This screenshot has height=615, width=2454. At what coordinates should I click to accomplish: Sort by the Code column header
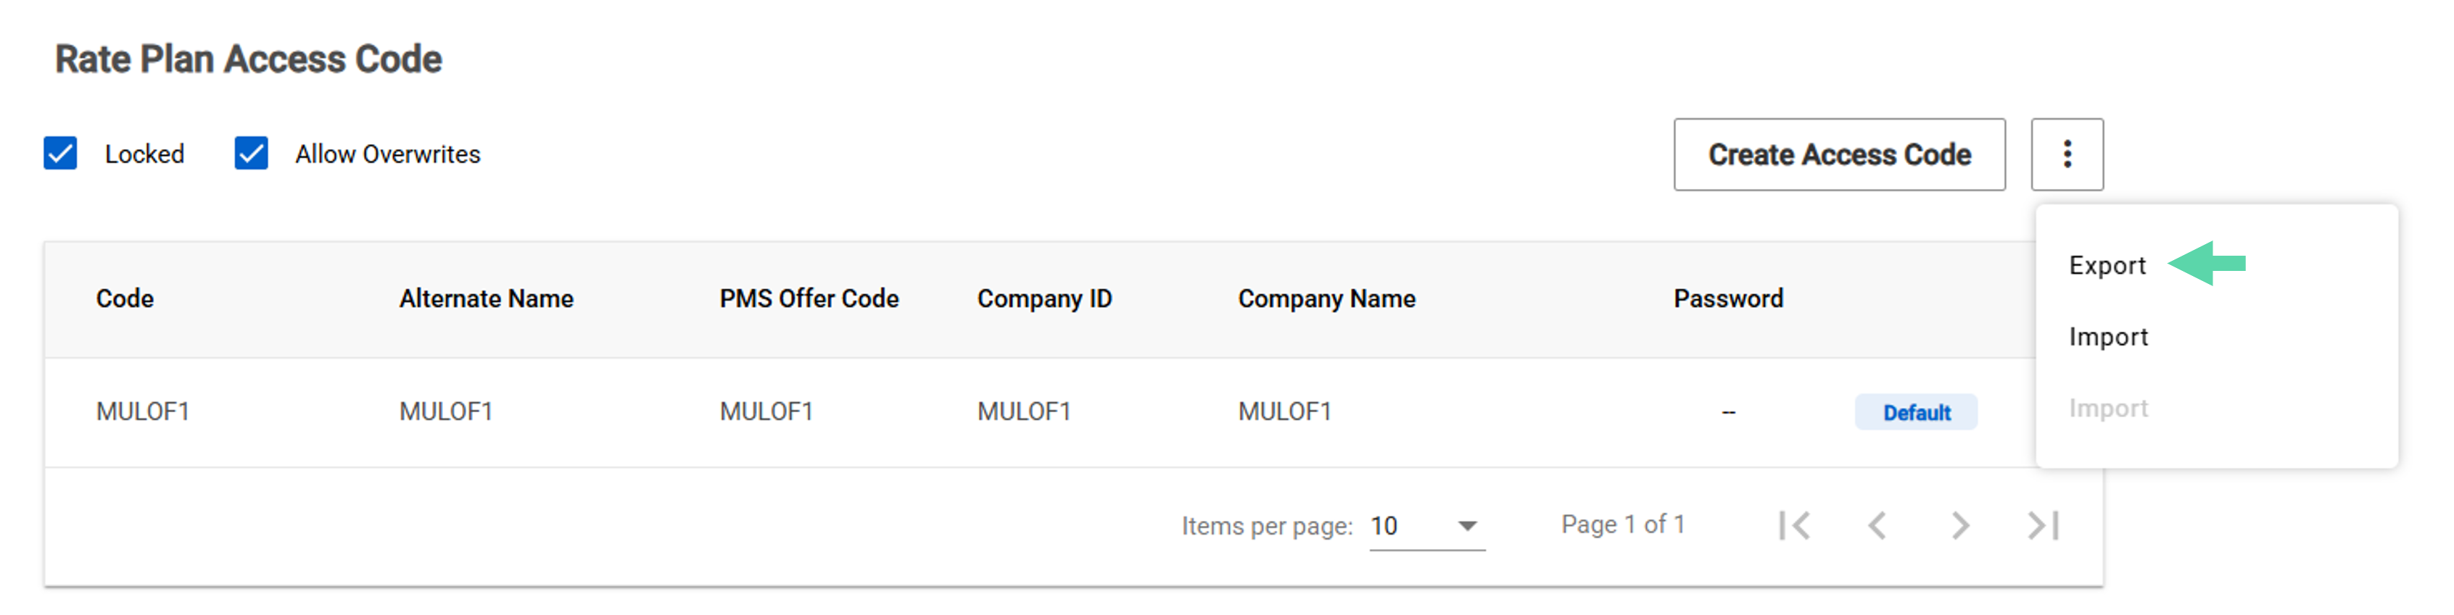point(125,299)
